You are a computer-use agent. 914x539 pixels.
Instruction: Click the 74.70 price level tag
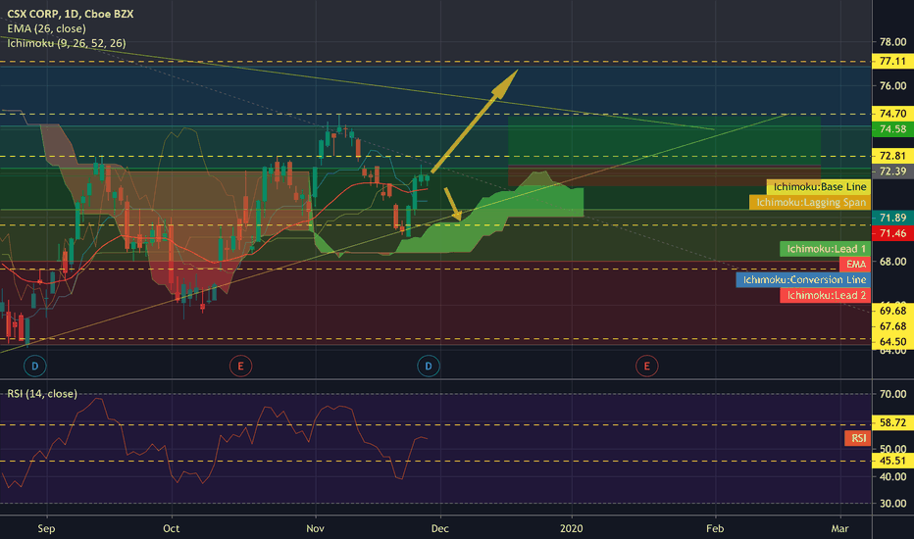[893, 114]
